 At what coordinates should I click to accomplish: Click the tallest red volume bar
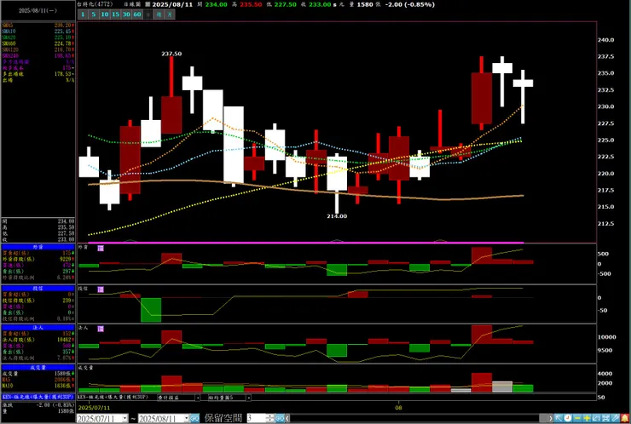click(x=482, y=382)
